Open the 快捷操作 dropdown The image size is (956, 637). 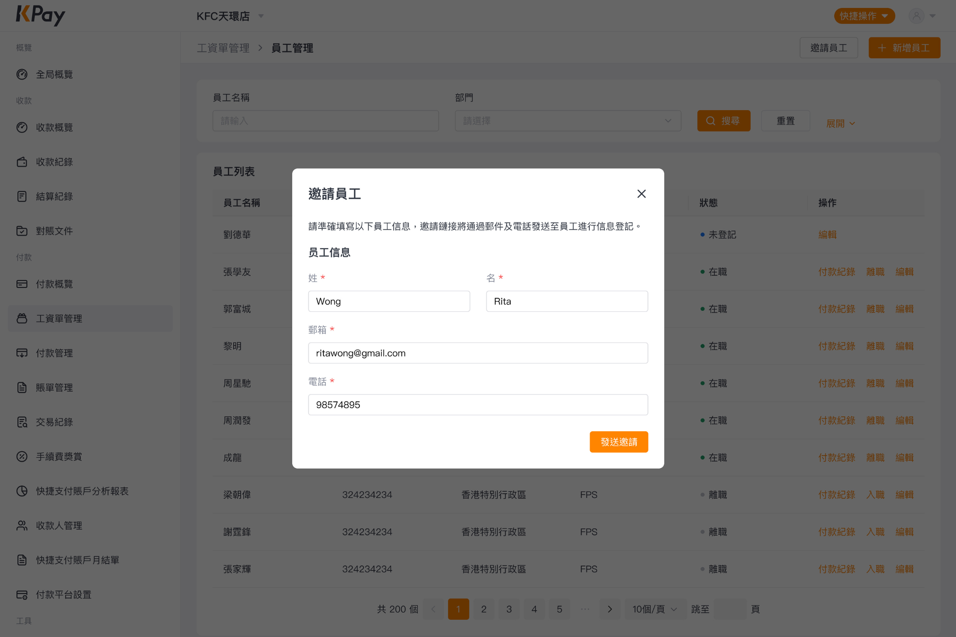coord(864,16)
